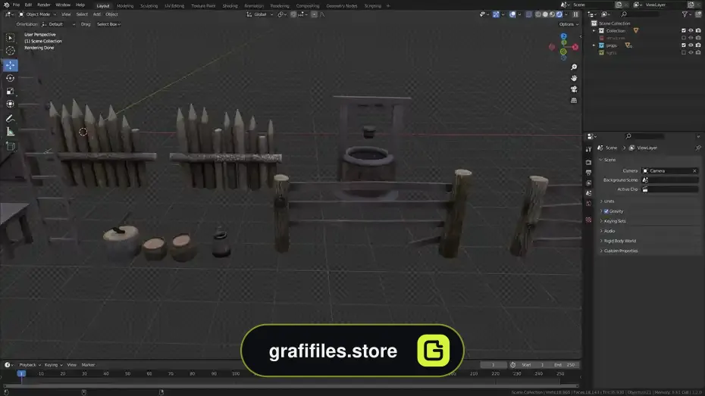Open the View Layer properties tab

(x=588, y=182)
